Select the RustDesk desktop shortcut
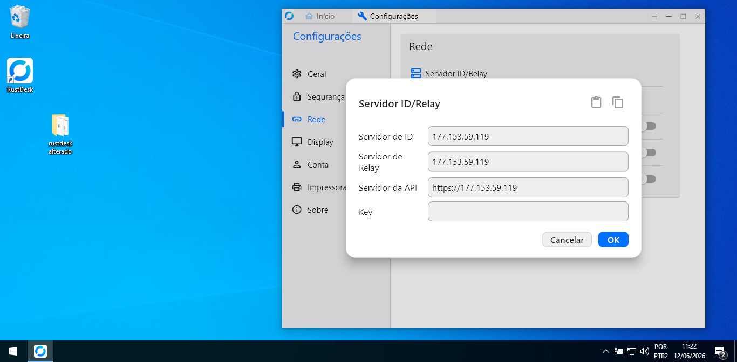Image resolution: width=737 pixels, height=362 pixels. point(20,75)
